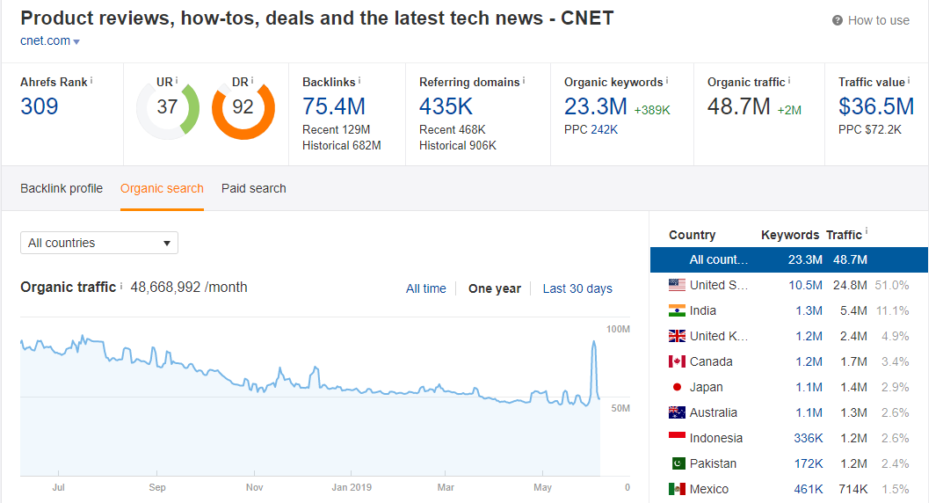Click the Historical 682M backlinks text
This screenshot has width=943, height=503.
[342, 145]
